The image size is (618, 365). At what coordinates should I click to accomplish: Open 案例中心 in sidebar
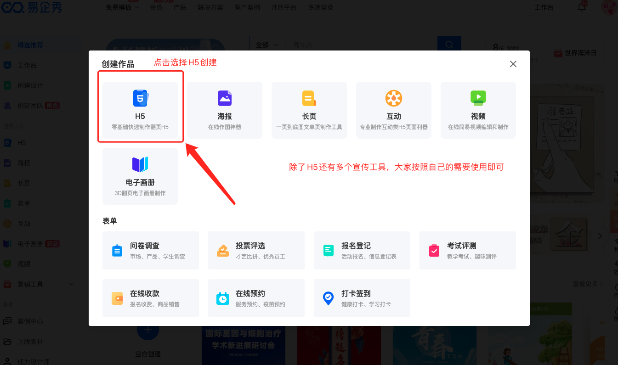30,321
